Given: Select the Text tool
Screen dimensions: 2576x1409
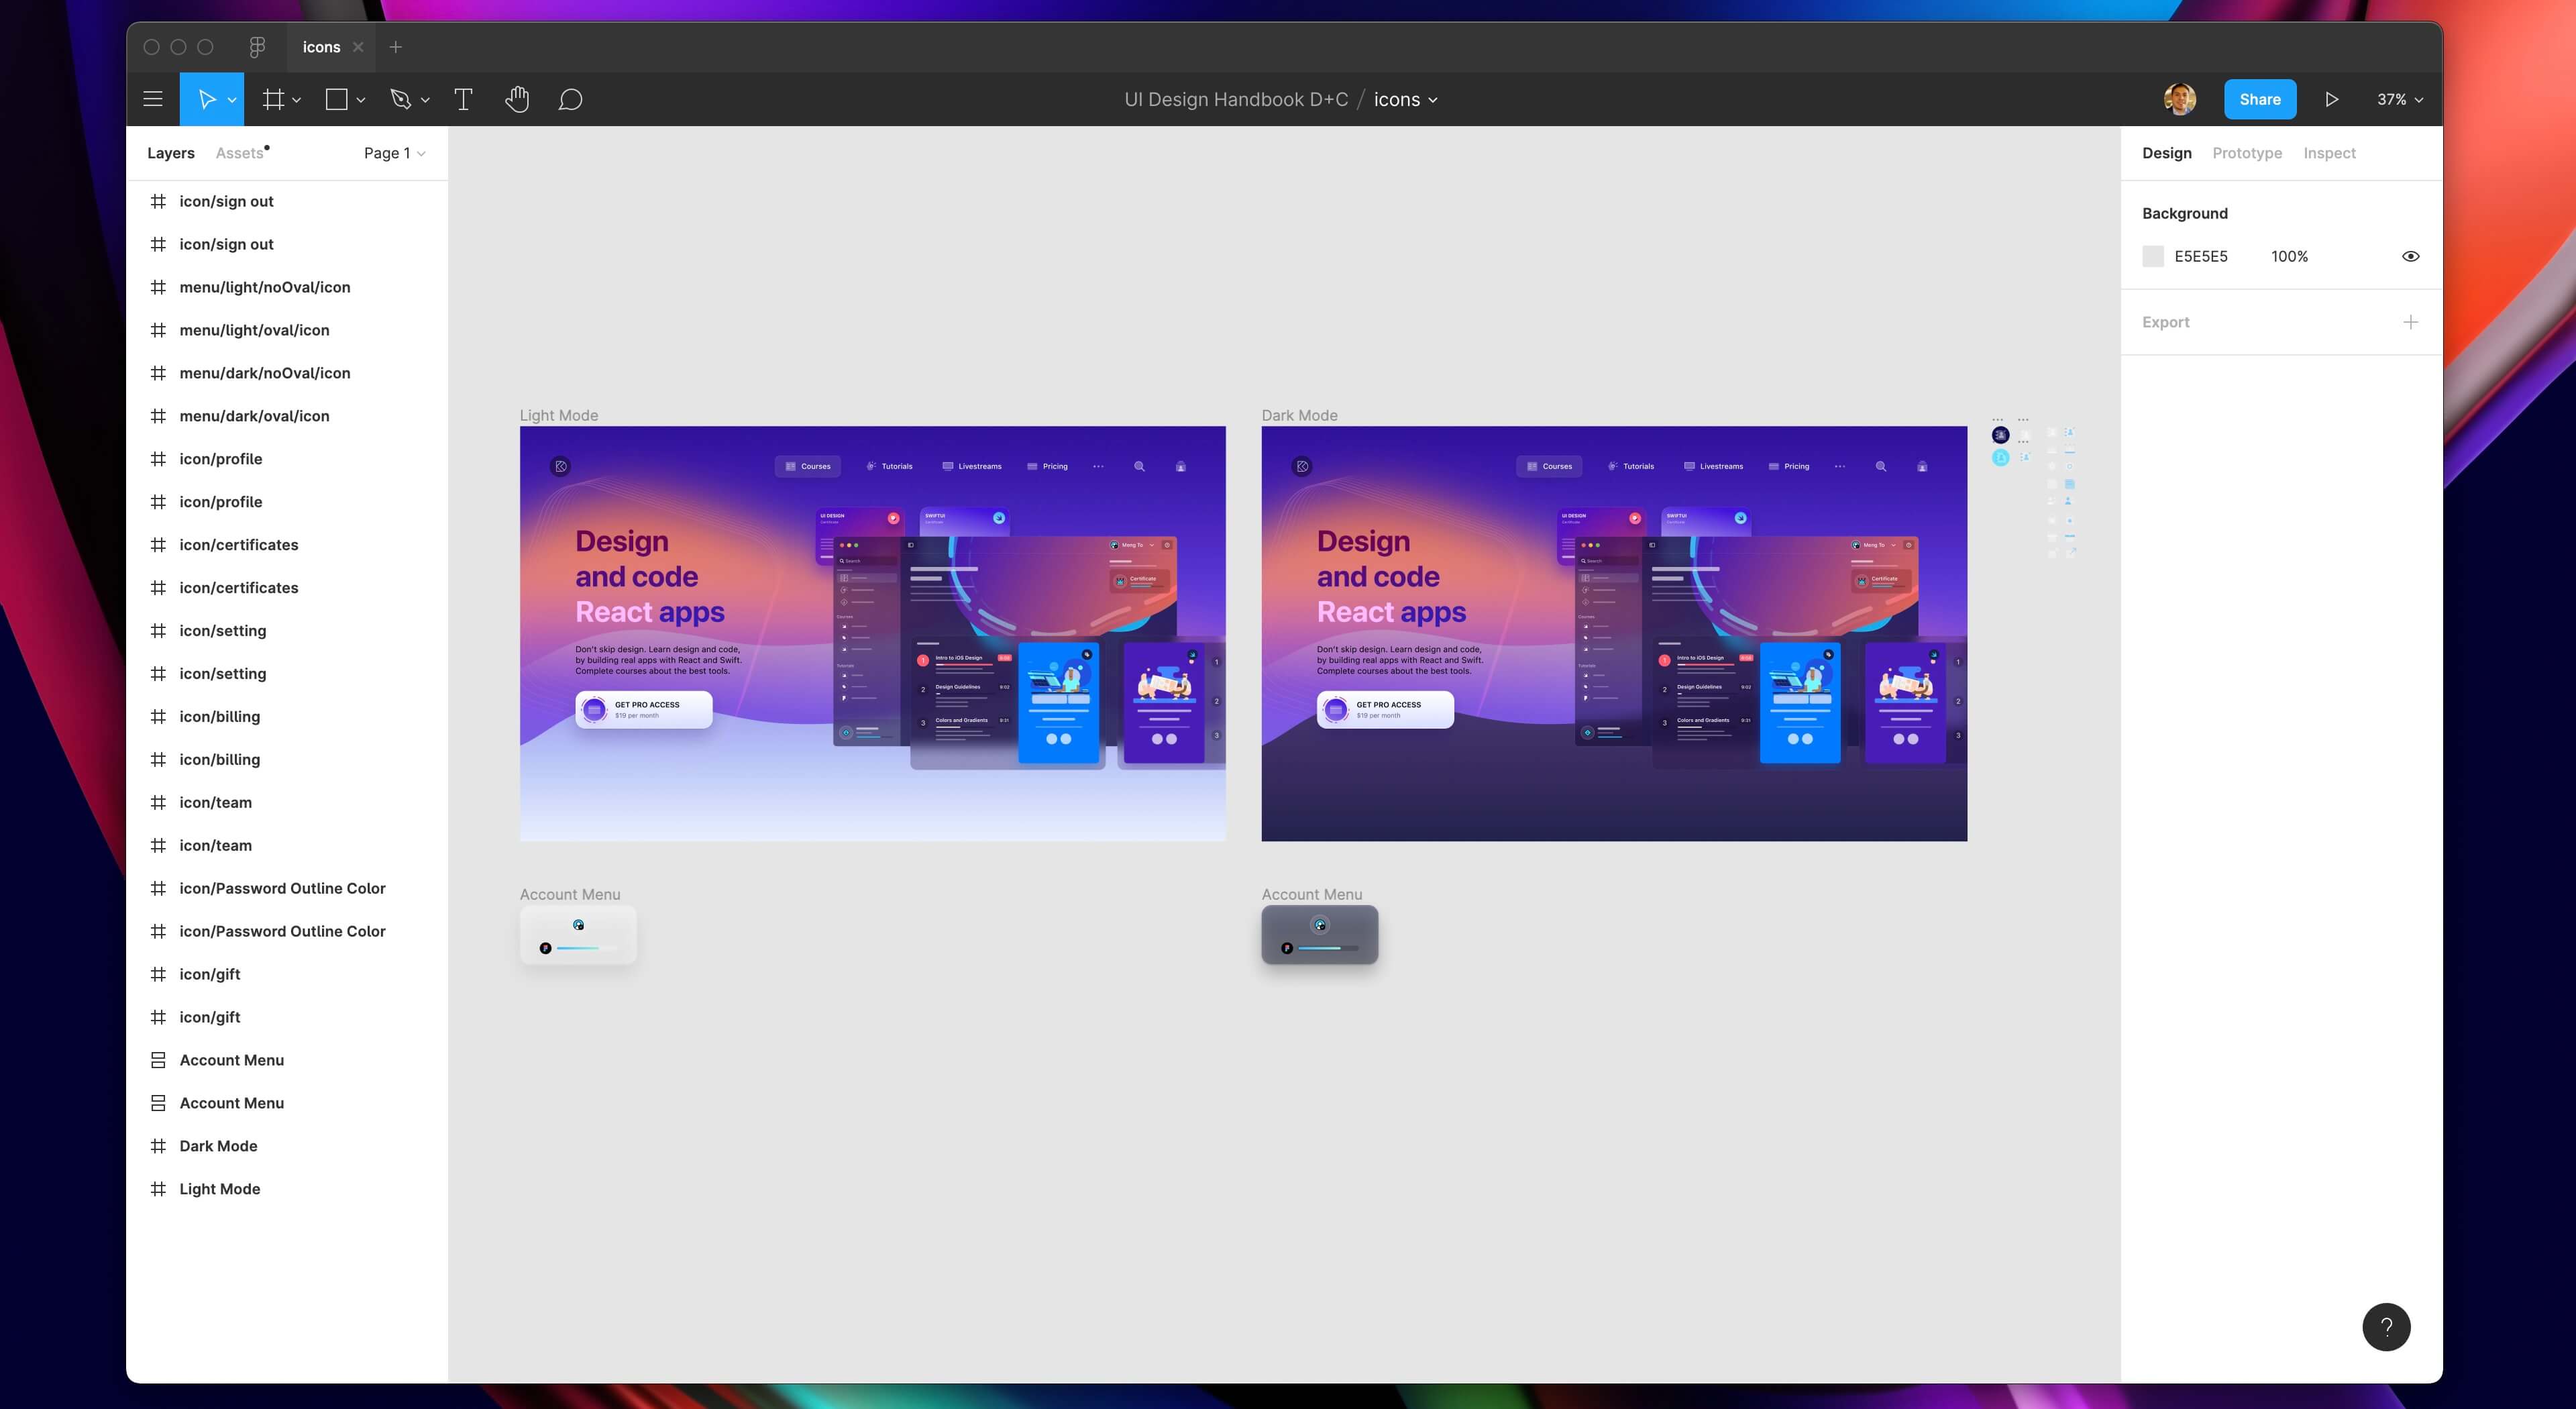Looking at the screenshot, I should point(463,99).
